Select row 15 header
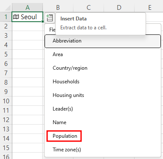The width and height of the screenshot is (163, 159). (6, 148)
